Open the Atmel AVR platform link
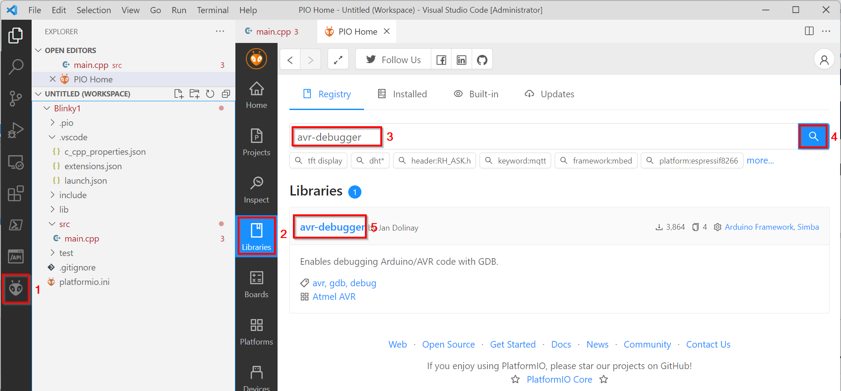This screenshot has width=841, height=391. tap(334, 297)
